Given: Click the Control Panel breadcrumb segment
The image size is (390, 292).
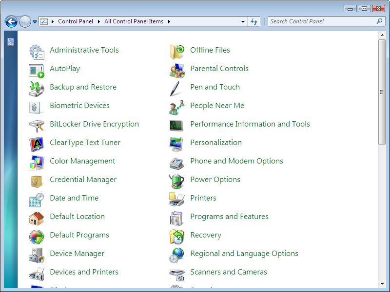Looking at the screenshot, I should pos(76,21).
